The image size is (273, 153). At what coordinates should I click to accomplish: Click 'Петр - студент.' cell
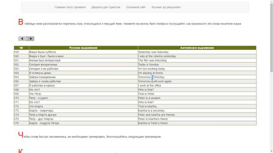pyautogui.click(x=83, y=98)
